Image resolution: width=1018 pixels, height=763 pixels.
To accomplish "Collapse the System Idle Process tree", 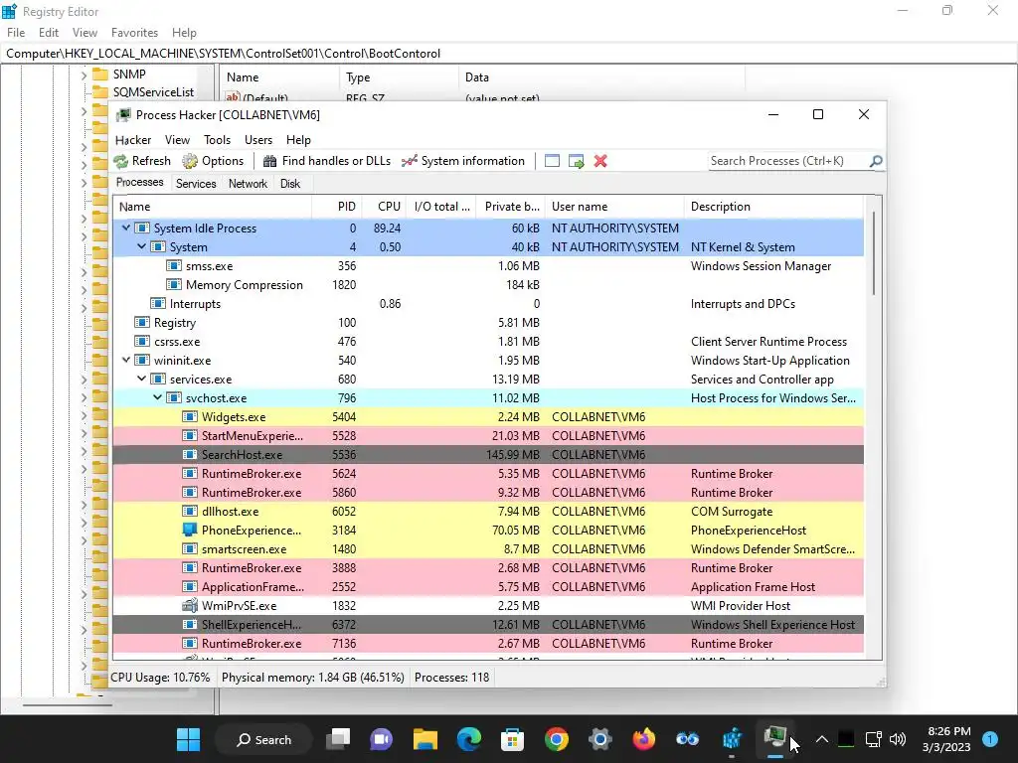I will (x=126, y=228).
